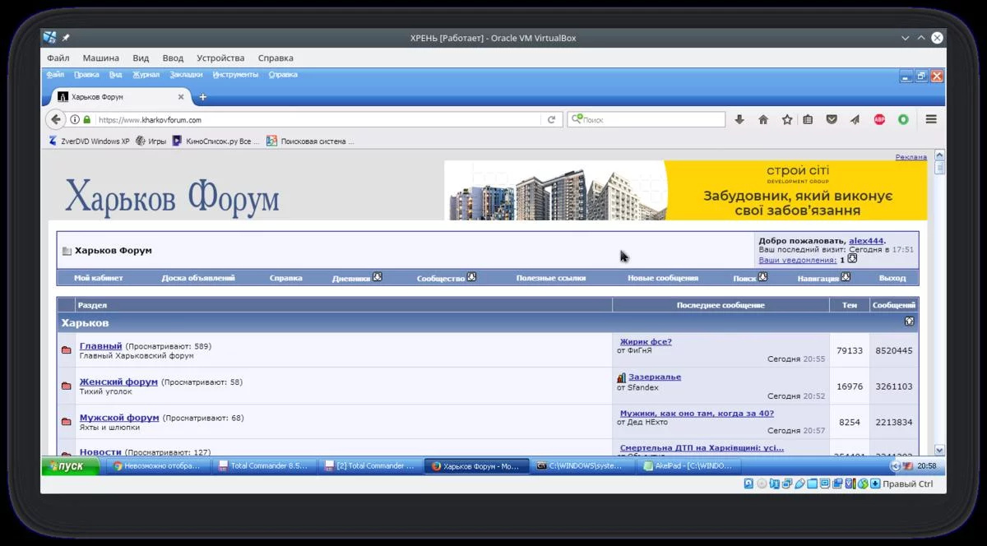Open the Женский форум link

click(x=118, y=382)
